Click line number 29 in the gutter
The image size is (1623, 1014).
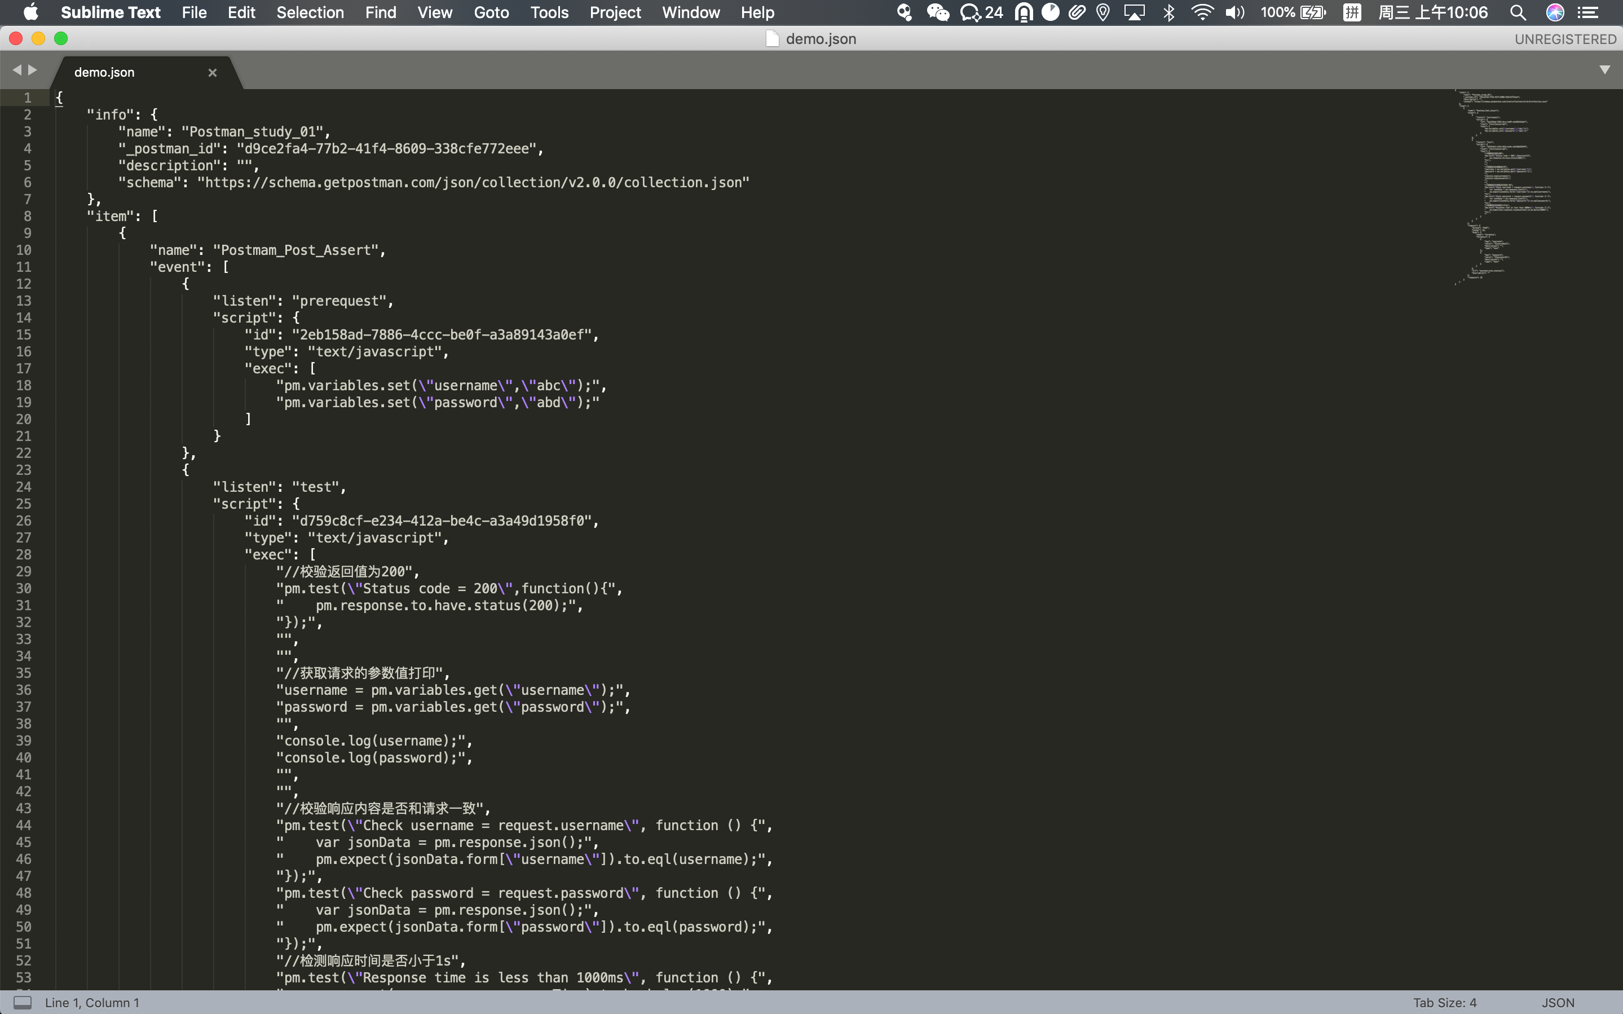point(24,571)
